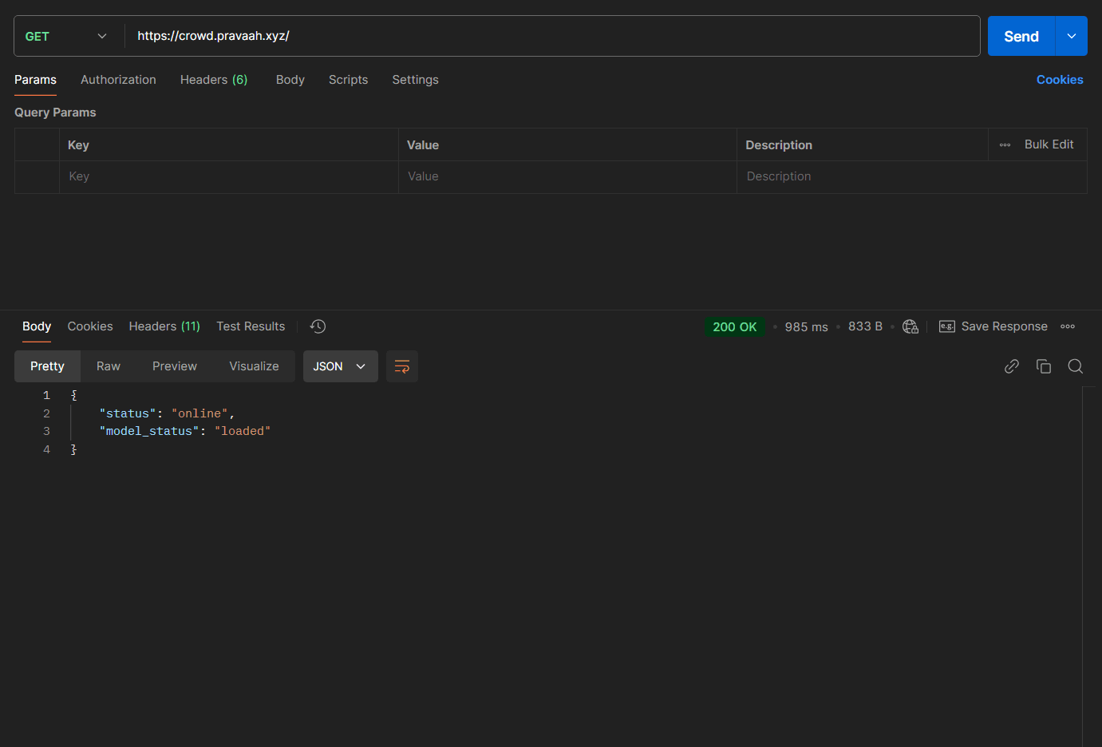Click Save Response button
The height and width of the screenshot is (747, 1102).
pyautogui.click(x=993, y=326)
